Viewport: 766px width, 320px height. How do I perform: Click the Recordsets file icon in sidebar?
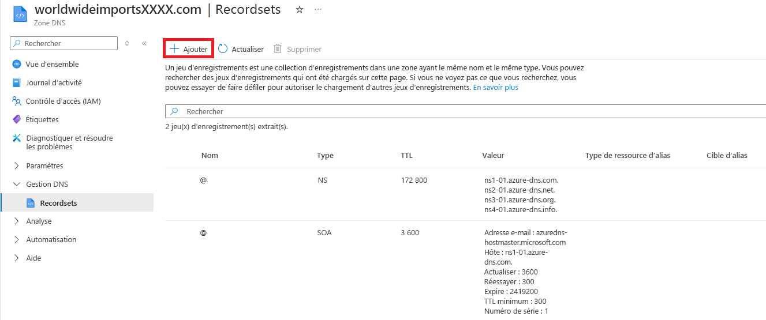pos(31,203)
